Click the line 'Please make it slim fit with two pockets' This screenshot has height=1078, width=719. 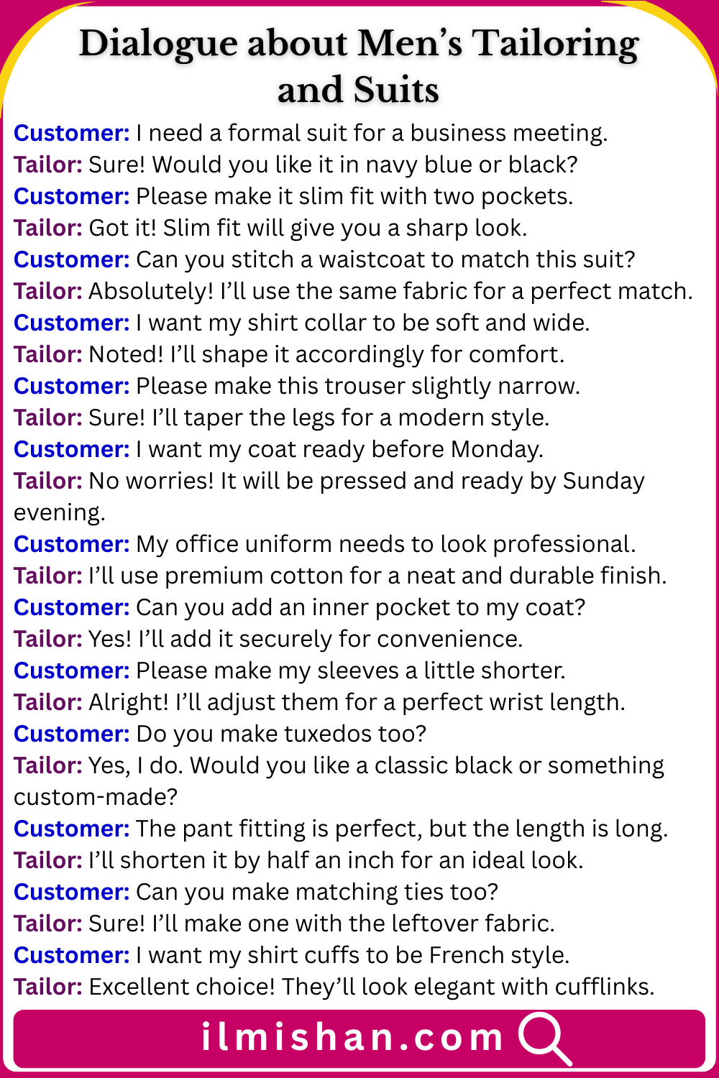(x=354, y=196)
